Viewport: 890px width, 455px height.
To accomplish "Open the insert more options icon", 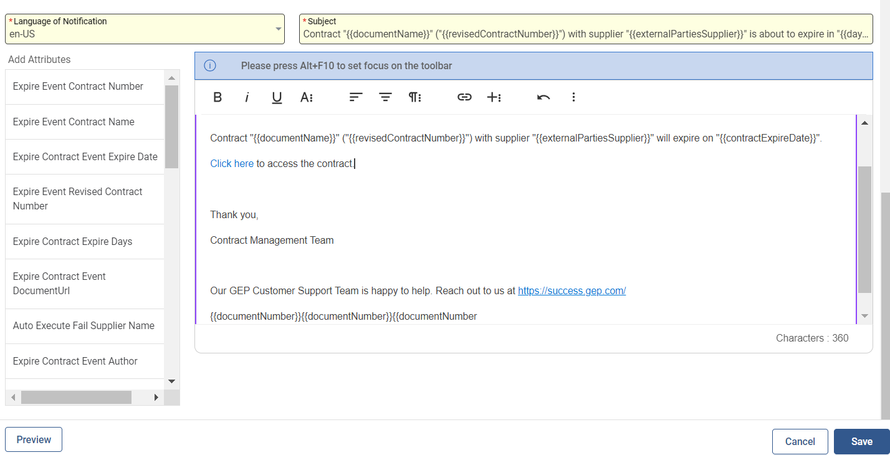I will coord(494,97).
